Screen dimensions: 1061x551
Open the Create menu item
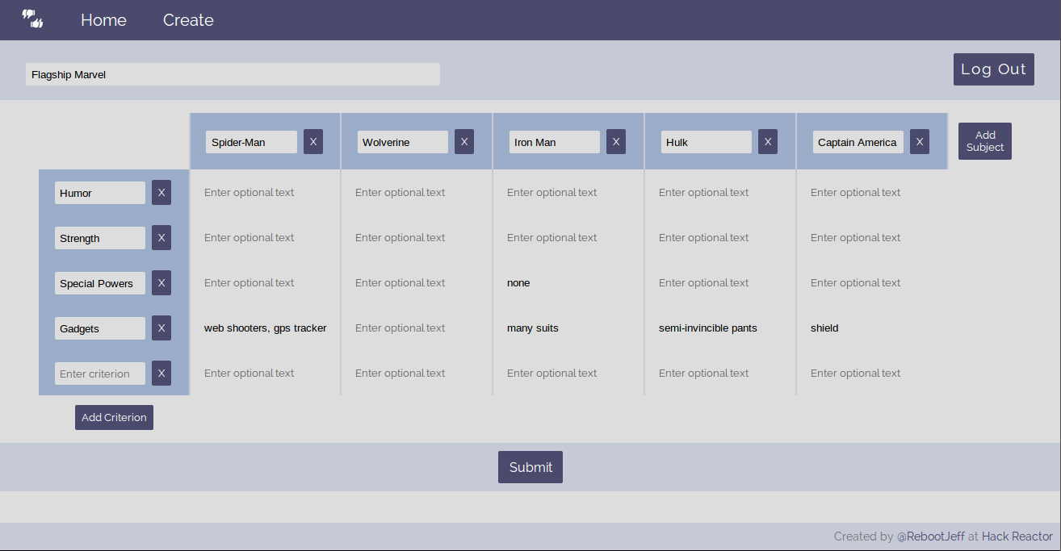(x=188, y=20)
